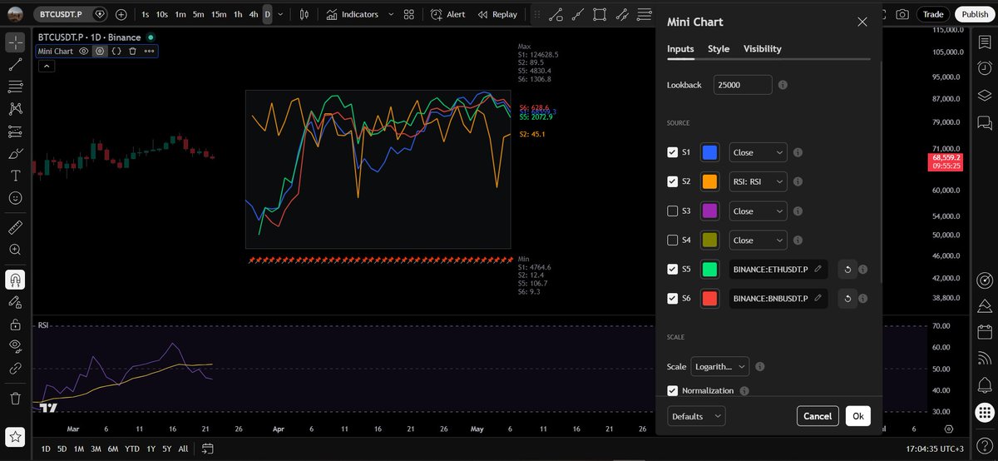Toggle Mini Chart indicator visibility eye

pos(83,51)
